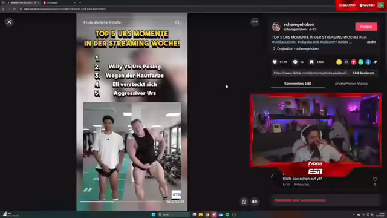This screenshot has height=218, width=387.
Task: Open comments via the speech bubble icon
Action: click(x=295, y=62)
